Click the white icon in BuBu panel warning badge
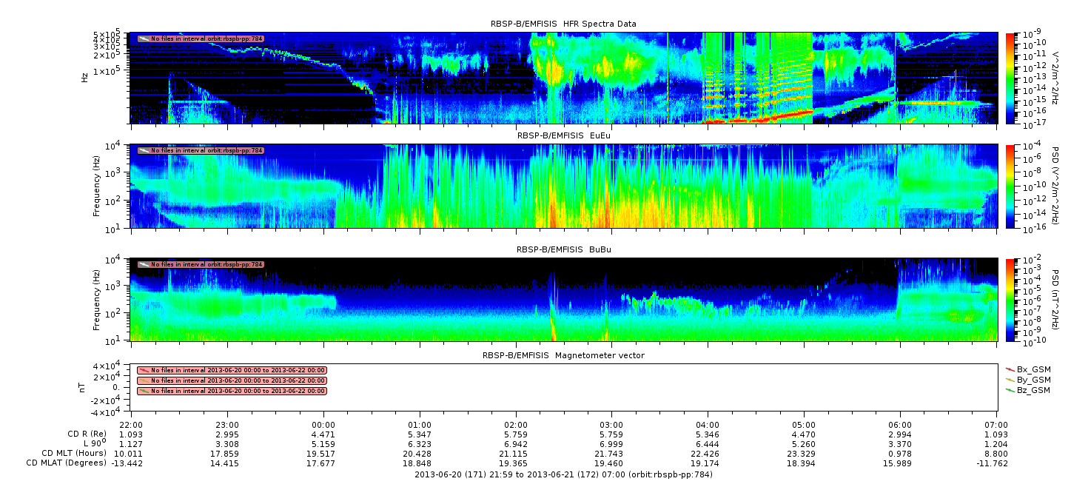Screen dimensions: 1071x487 pos(144,264)
